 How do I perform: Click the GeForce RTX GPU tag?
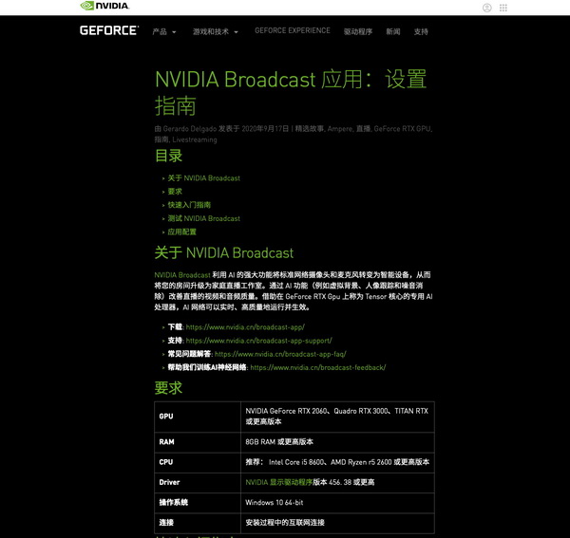(403, 129)
